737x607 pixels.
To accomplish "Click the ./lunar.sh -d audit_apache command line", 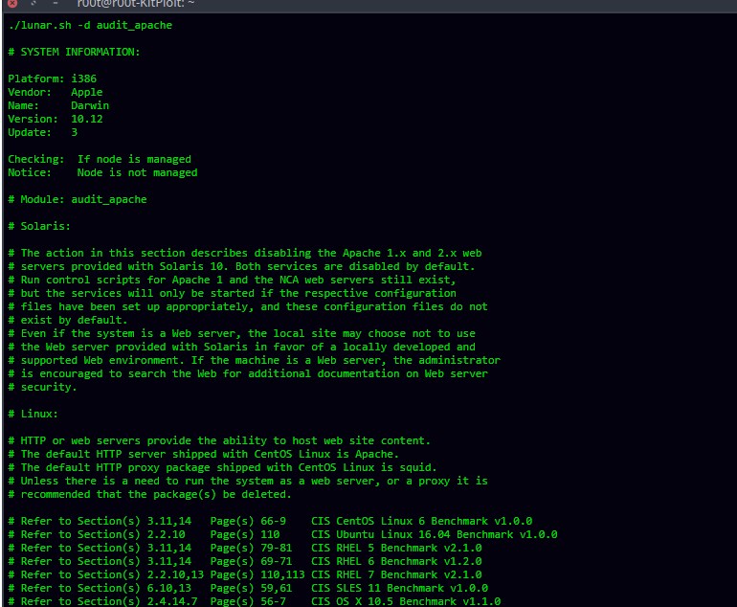I will pyautogui.click(x=90, y=25).
